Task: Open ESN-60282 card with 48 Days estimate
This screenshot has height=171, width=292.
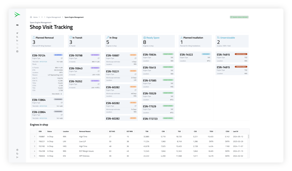Action: (x=121, y=91)
